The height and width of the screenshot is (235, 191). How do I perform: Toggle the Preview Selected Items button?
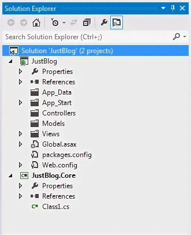117,23
